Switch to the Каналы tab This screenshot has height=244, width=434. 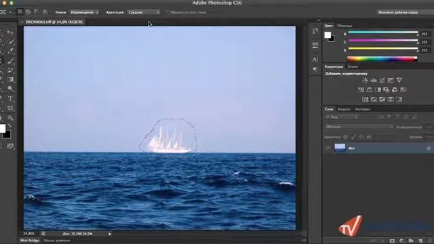pos(344,109)
